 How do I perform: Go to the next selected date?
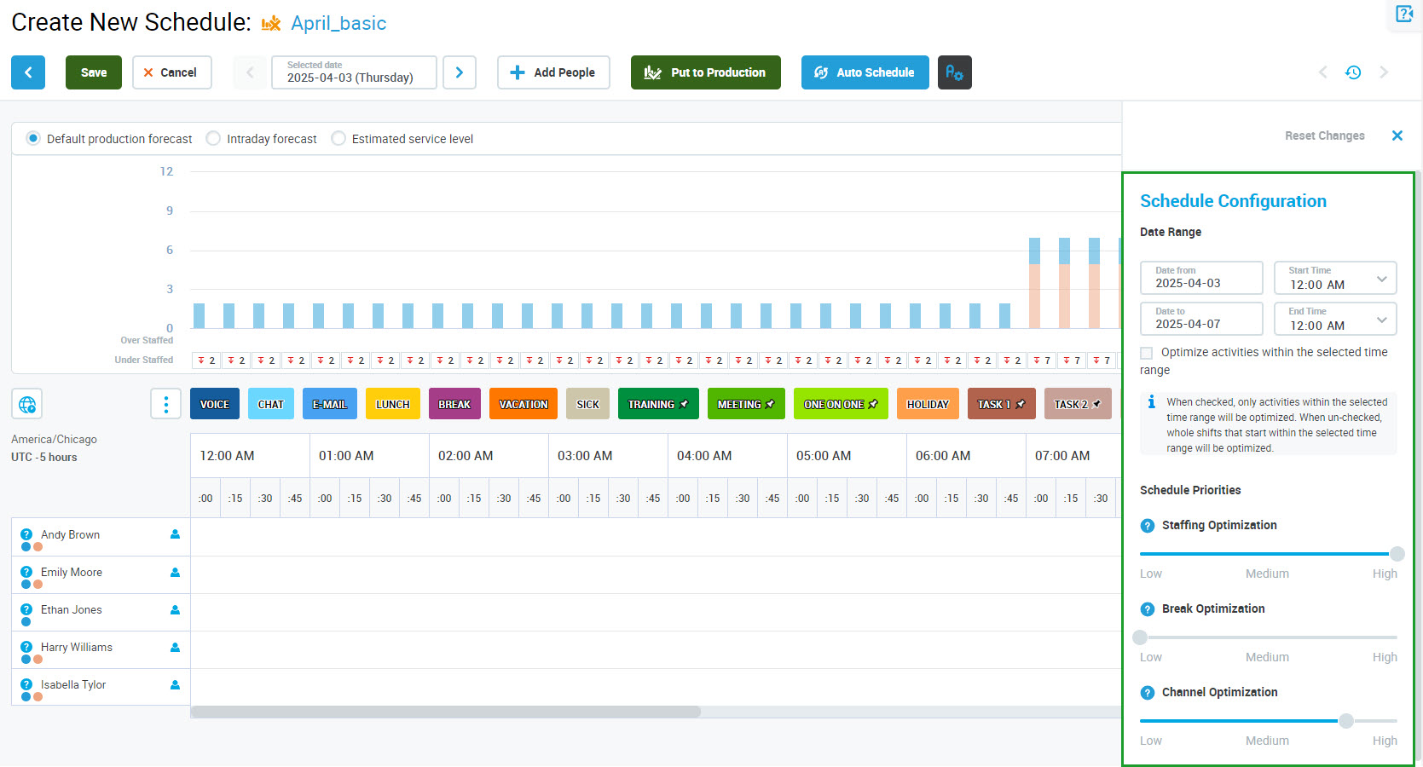click(460, 72)
